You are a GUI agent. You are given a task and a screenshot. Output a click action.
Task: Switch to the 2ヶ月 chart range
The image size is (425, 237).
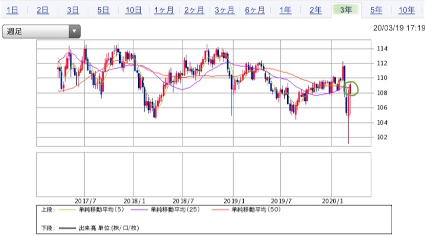click(194, 10)
